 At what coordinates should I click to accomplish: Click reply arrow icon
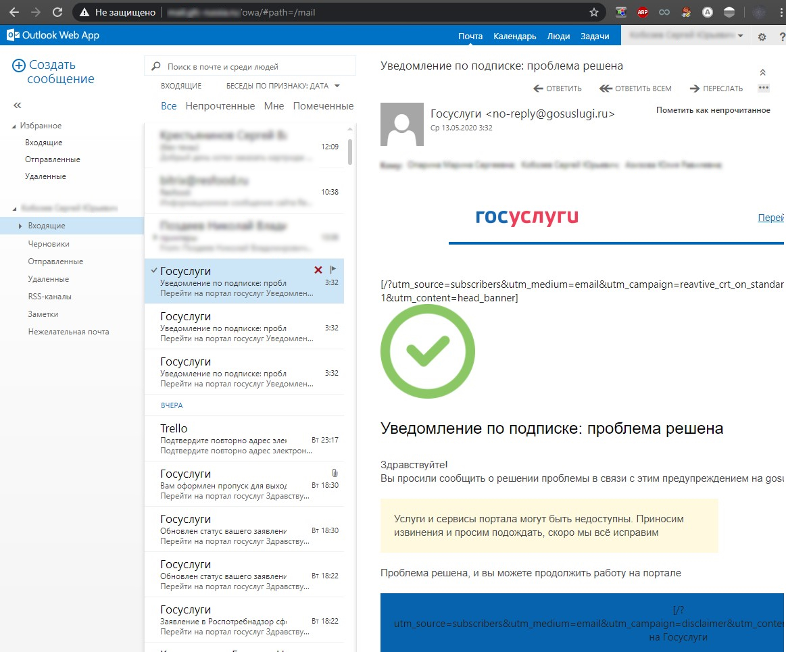tap(539, 89)
